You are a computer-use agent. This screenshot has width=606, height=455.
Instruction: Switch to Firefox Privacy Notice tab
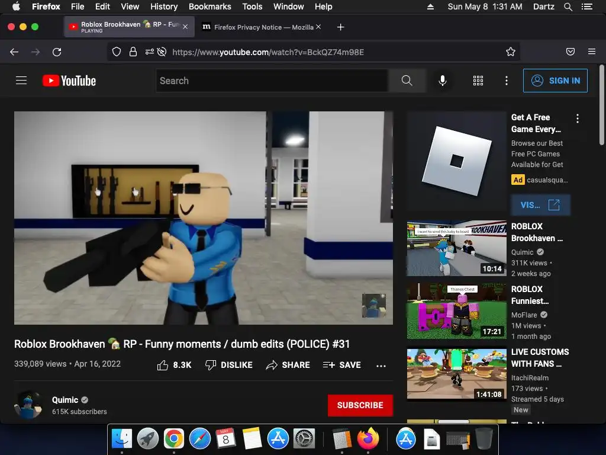coord(263,27)
